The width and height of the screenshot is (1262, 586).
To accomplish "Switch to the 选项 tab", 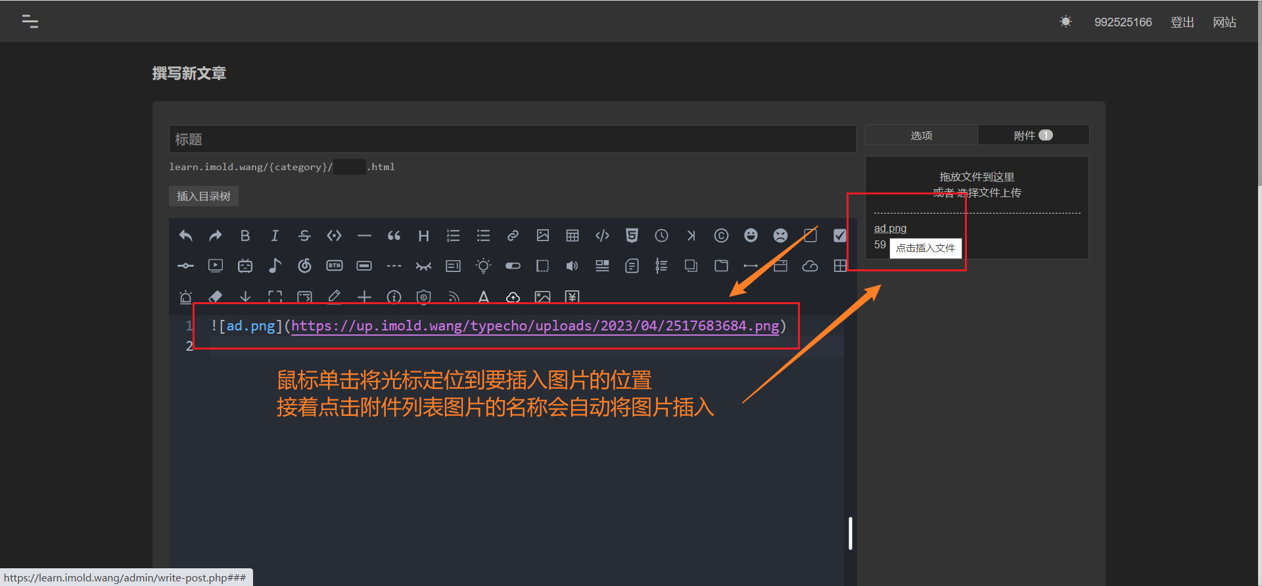I will [921, 135].
